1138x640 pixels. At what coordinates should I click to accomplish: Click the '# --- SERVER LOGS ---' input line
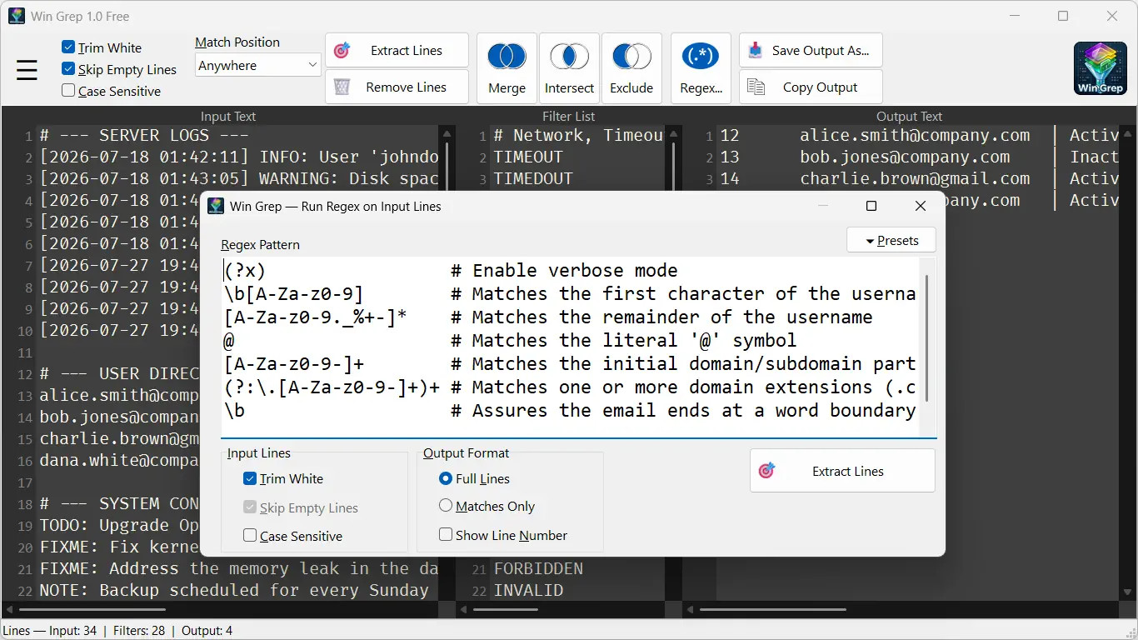(144, 135)
